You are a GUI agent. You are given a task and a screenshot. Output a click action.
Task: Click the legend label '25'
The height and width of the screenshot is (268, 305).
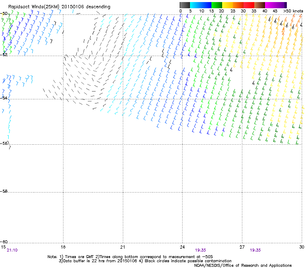(233, 11)
